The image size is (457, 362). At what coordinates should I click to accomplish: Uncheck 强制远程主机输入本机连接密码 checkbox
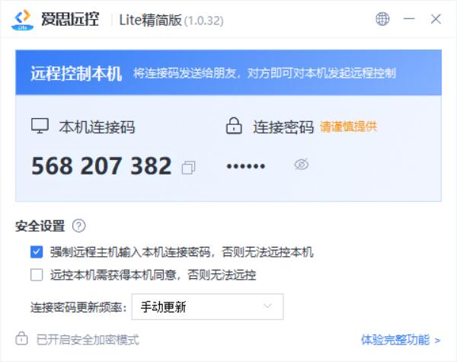[37, 252]
